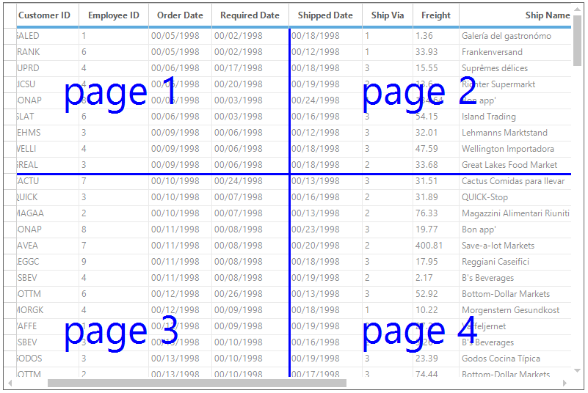The height and width of the screenshot is (393, 588).
Task: Select the Frankenversand ship name cell
Action: click(x=515, y=52)
